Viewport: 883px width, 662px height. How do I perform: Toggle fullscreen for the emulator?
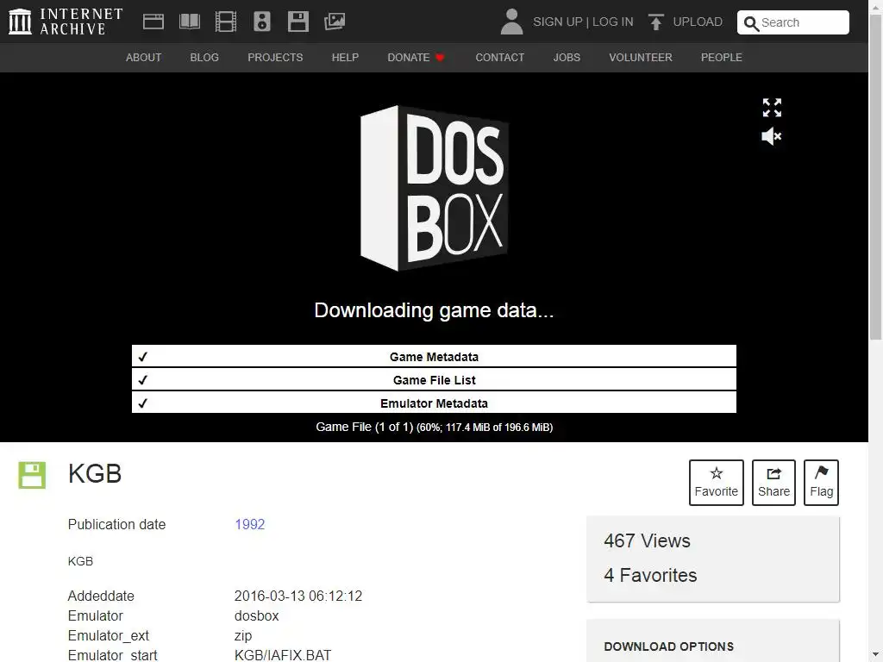click(772, 108)
